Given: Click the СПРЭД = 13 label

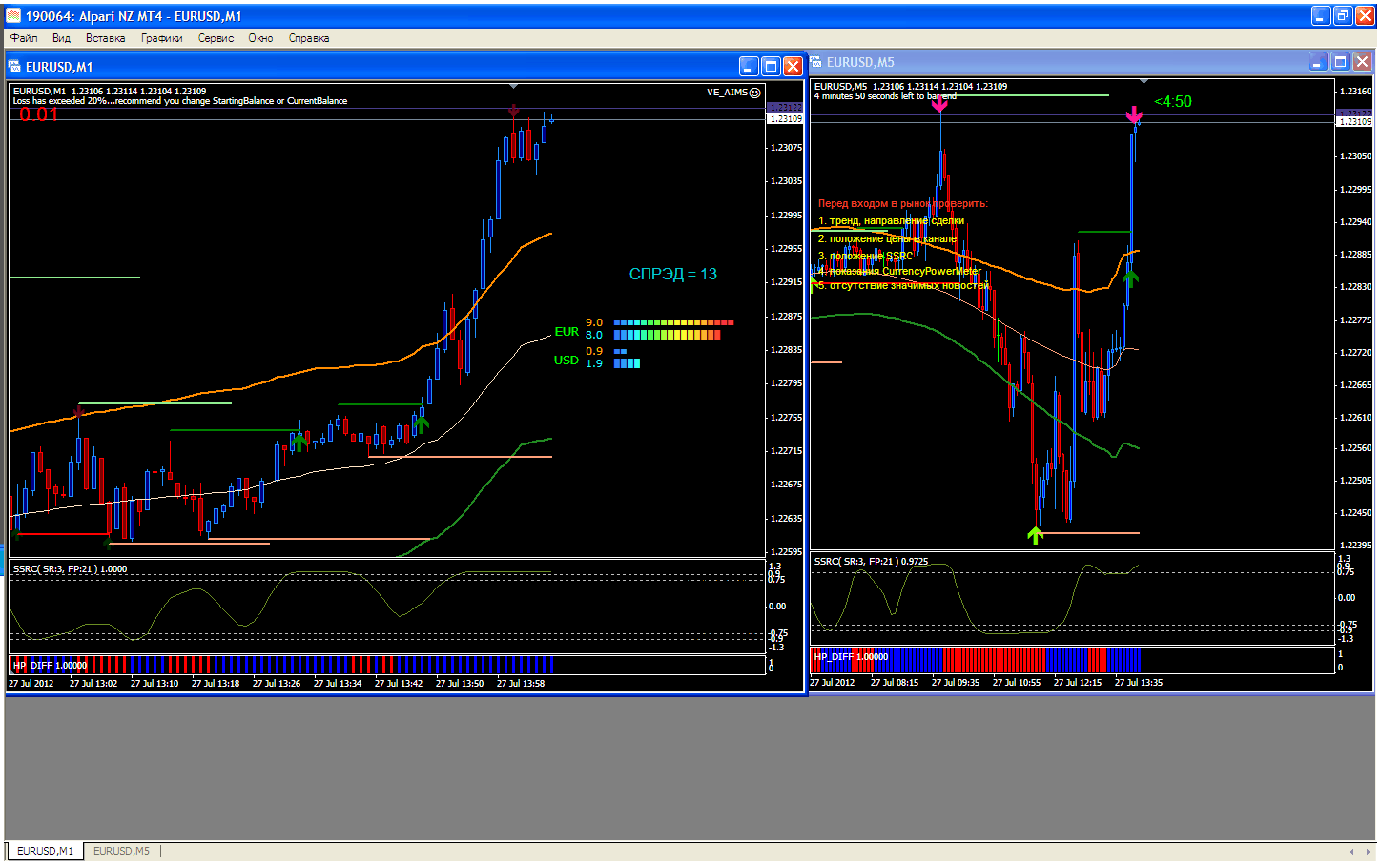Looking at the screenshot, I should 673,274.
